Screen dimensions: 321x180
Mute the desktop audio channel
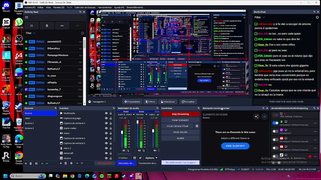coord(124,150)
